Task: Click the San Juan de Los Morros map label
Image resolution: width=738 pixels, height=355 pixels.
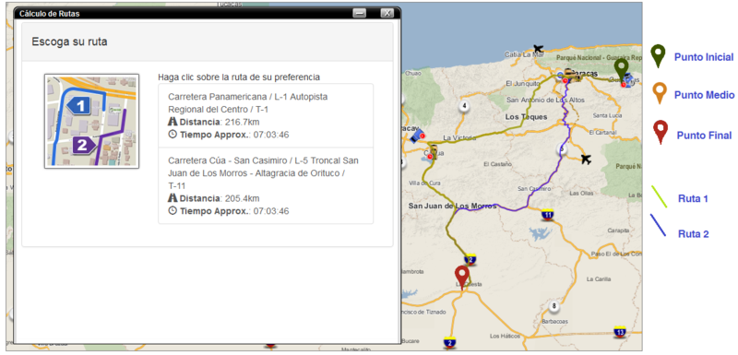Action: coord(452,206)
